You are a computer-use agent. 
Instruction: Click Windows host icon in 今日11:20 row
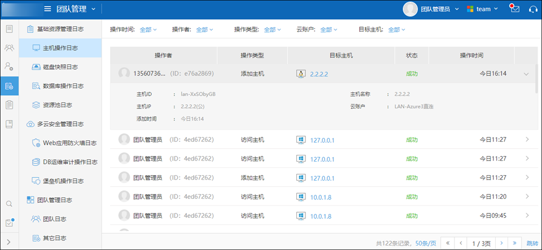[x=301, y=197]
